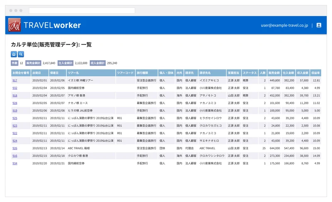Open the search magnifier button
332x202 pixels.
coord(21,54)
